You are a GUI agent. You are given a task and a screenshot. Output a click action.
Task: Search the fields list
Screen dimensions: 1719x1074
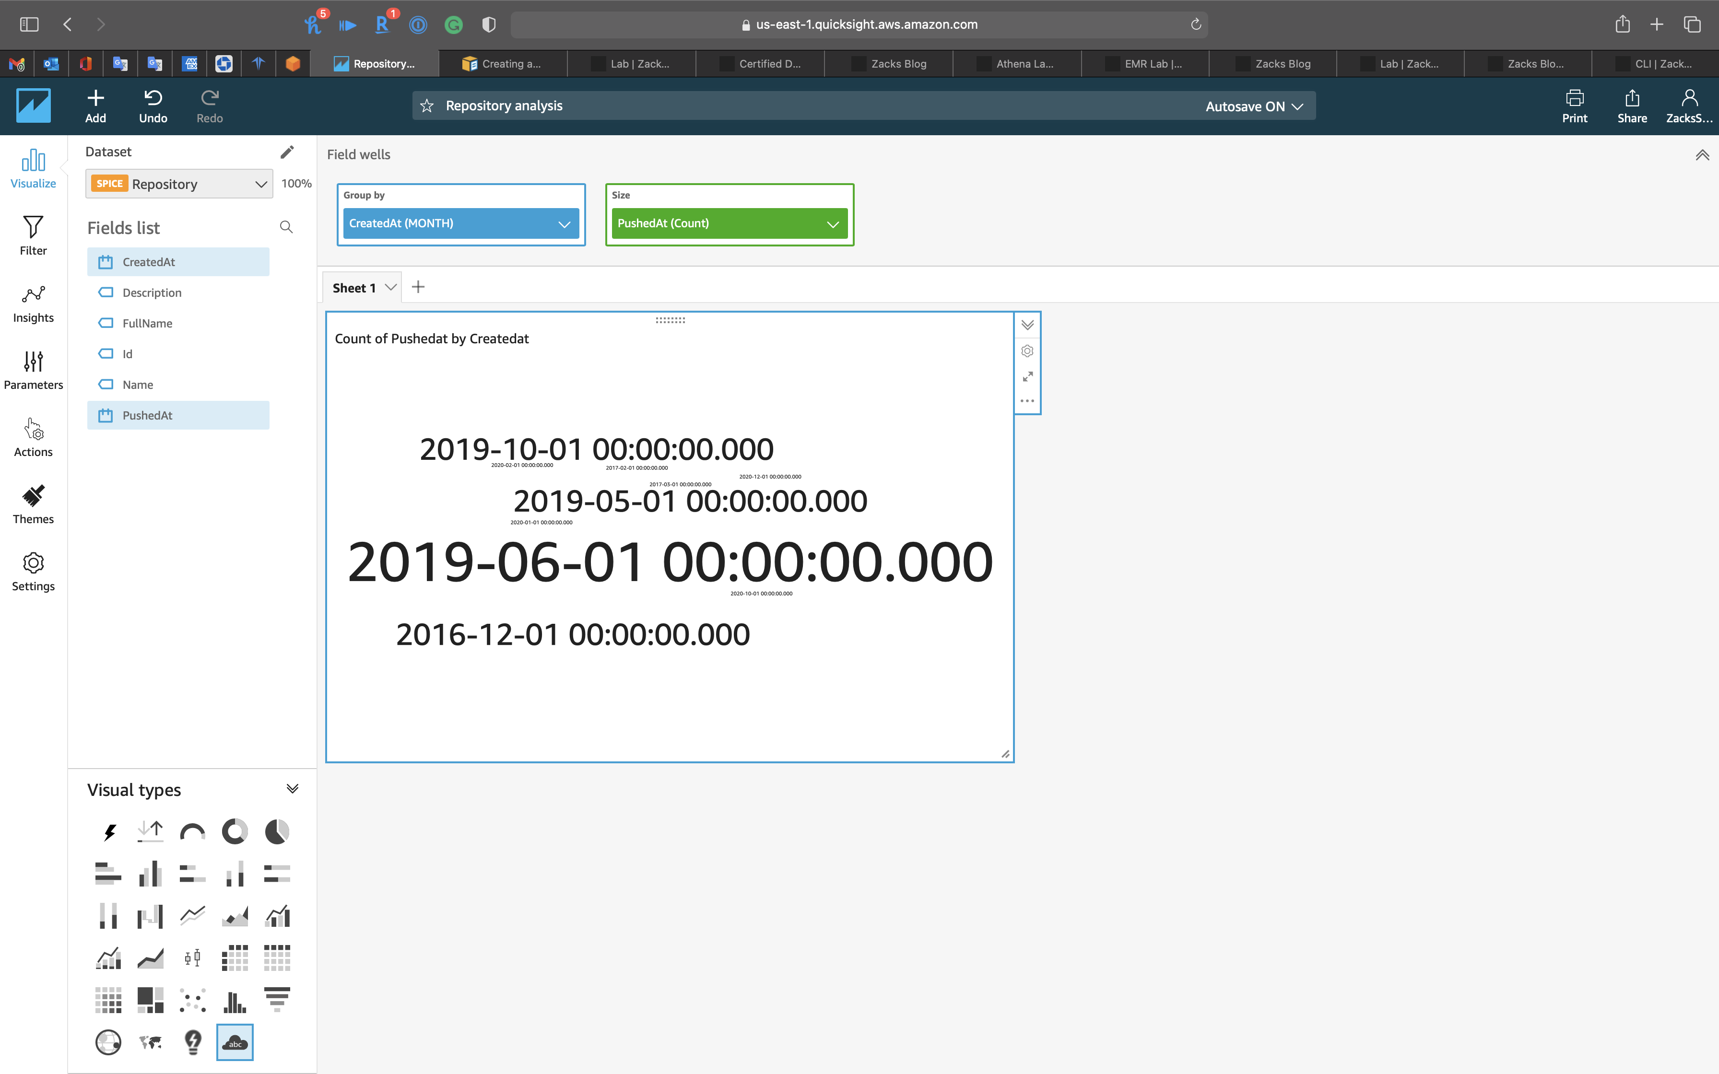pos(286,227)
